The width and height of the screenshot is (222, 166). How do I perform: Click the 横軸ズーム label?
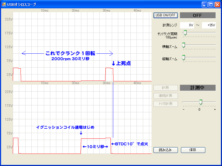coord(170,47)
